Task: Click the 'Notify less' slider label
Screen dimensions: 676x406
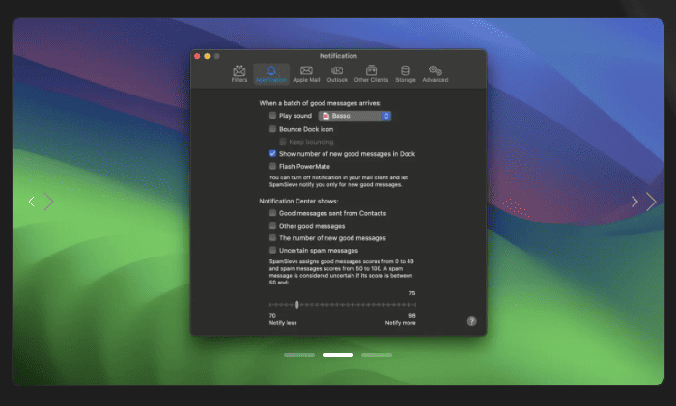Action: [283, 323]
